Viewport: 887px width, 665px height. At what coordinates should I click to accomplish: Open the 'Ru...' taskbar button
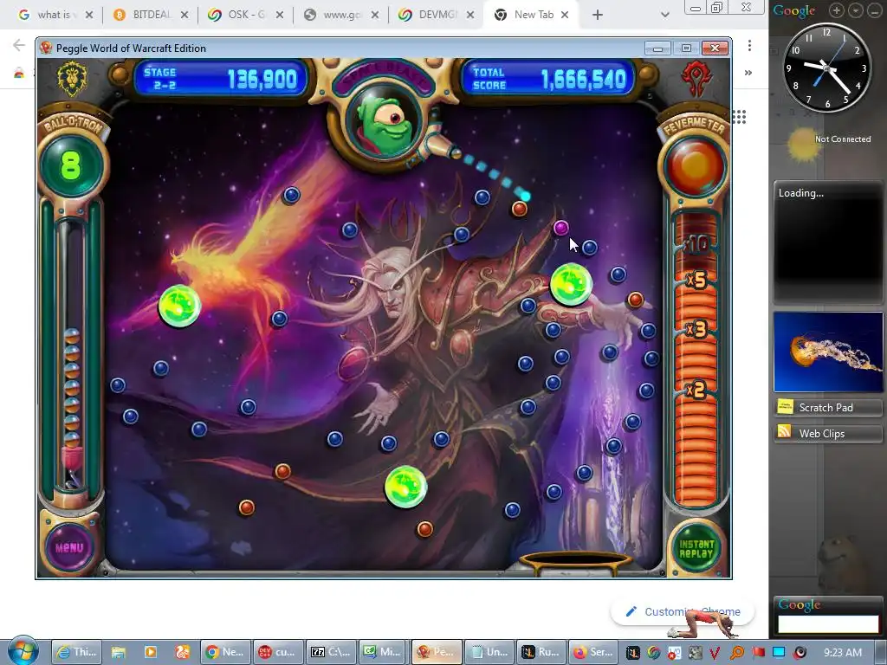point(541,652)
